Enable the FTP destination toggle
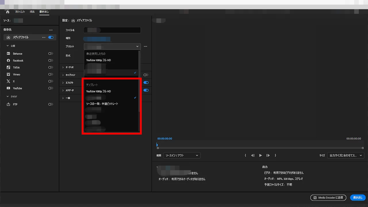The image size is (368, 207). 51,104
